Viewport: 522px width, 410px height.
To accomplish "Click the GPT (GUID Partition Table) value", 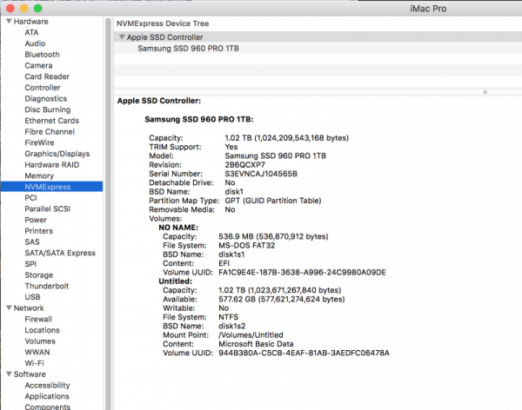I will (x=273, y=201).
